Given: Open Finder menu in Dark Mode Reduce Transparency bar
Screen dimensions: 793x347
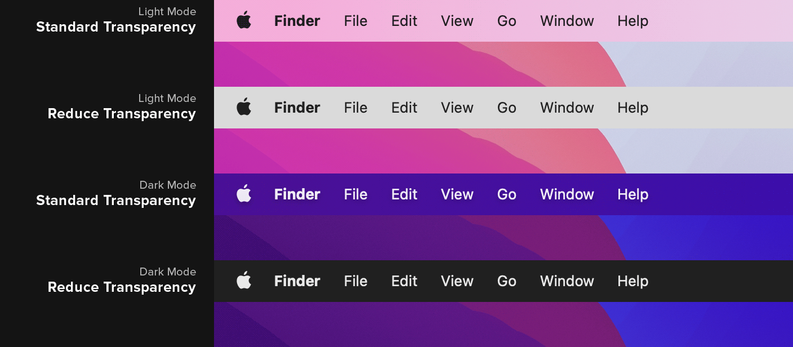Looking at the screenshot, I should tap(297, 281).
